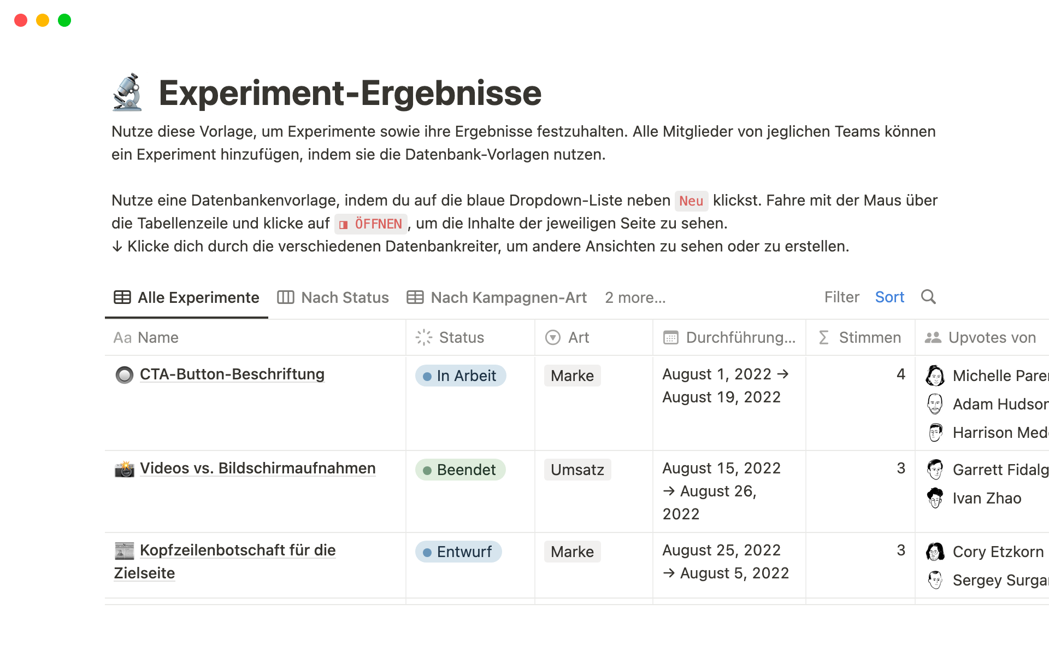Image resolution: width=1049 pixels, height=656 pixels.
Task: Click the In Arbeit status tag
Action: [x=461, y=376]
